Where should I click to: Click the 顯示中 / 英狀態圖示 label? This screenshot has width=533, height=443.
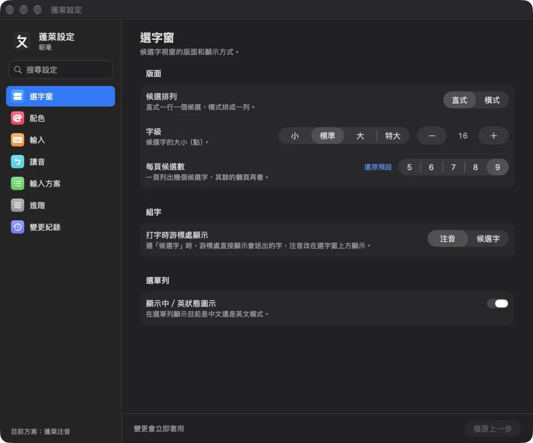(181, 304)
